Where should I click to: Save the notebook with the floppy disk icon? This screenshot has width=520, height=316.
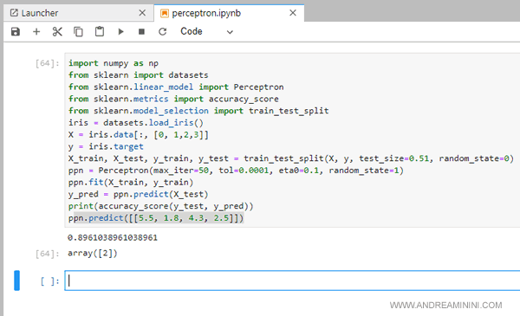tap(16, 32)
